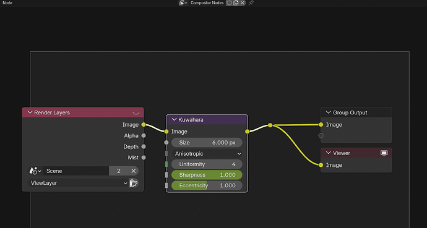Click the render view layer icon button
The width and height of the screenshot is (427, 228).
click(134, 183)
